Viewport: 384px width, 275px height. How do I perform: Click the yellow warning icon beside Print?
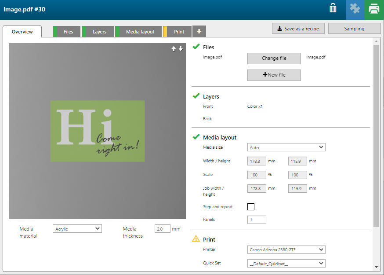[x=196, y=239]
